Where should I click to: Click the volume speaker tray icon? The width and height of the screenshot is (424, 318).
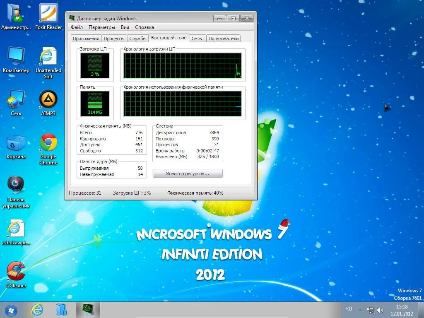pos(380,310)
